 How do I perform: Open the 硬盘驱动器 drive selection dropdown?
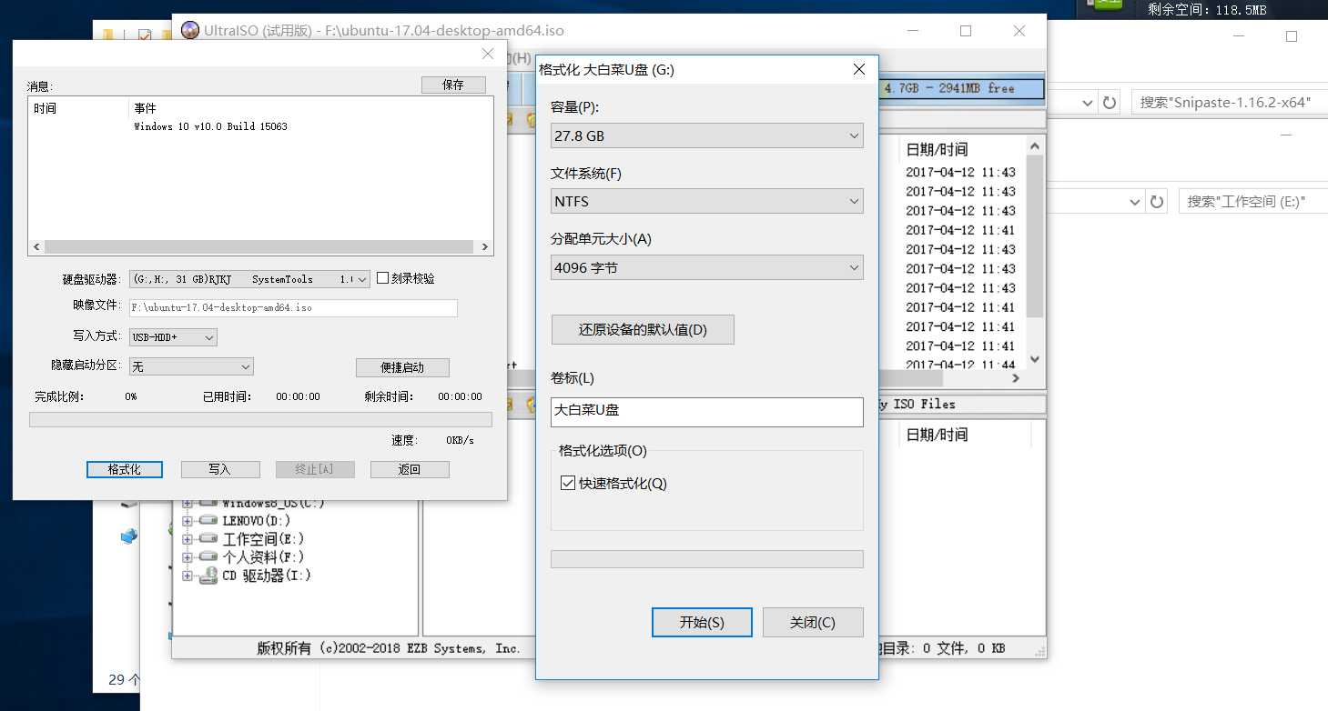click(x=249, y=279)
